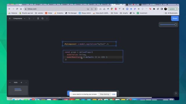The image size is (186, 104).
Task: Adjust the opacity slider handle
Action: [176, 25]
